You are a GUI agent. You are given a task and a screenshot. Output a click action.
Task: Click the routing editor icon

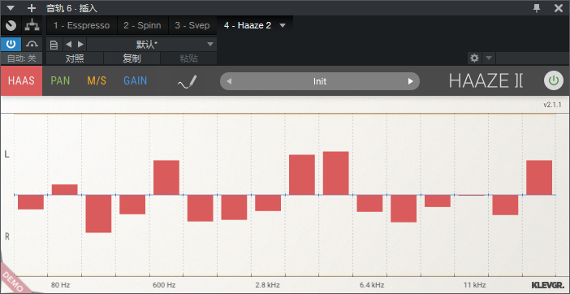point(32,26)
